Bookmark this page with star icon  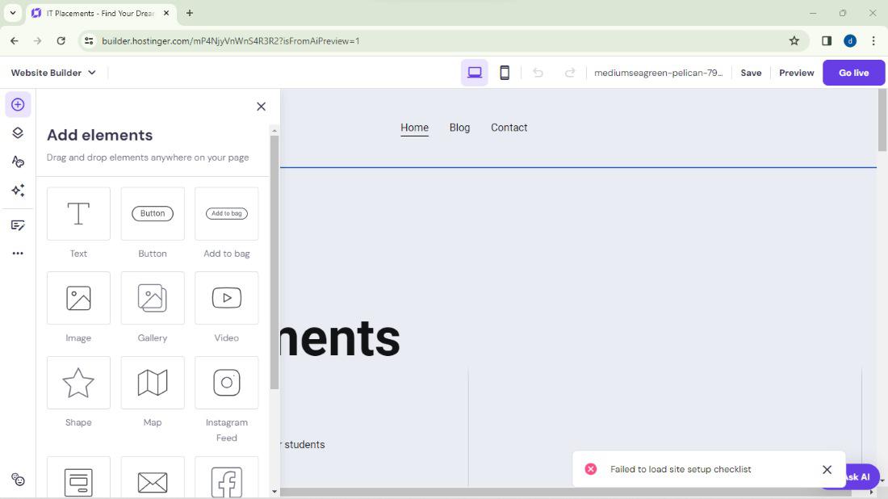pyautogui.click(x=794, y=41)
